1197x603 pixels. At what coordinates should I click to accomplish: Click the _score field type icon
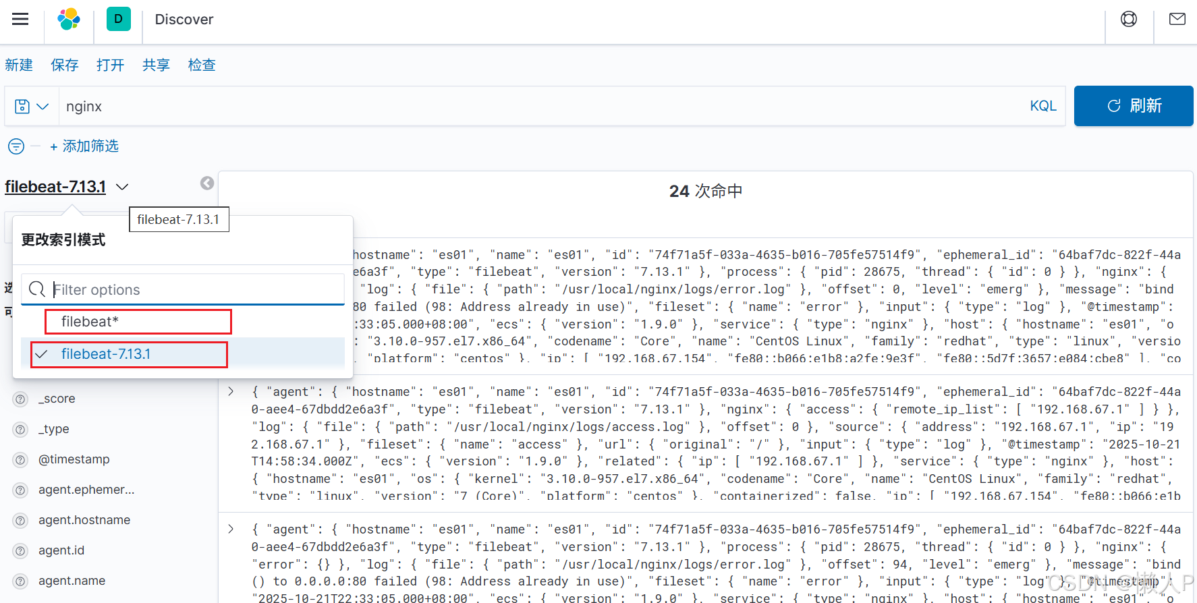point(21,399)
